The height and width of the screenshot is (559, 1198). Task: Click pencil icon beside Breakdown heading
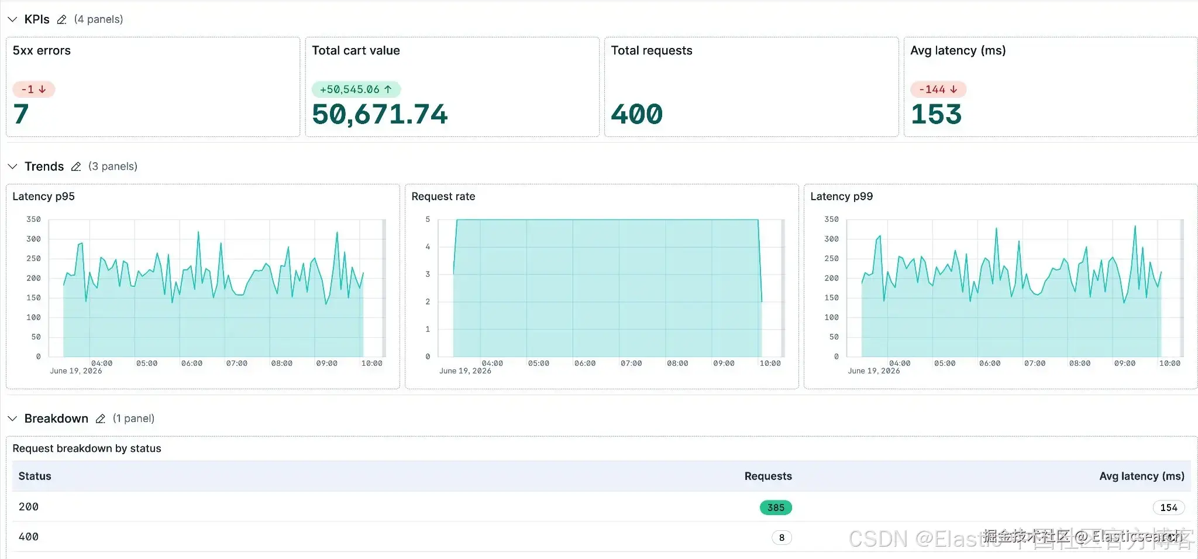[100, 419]
